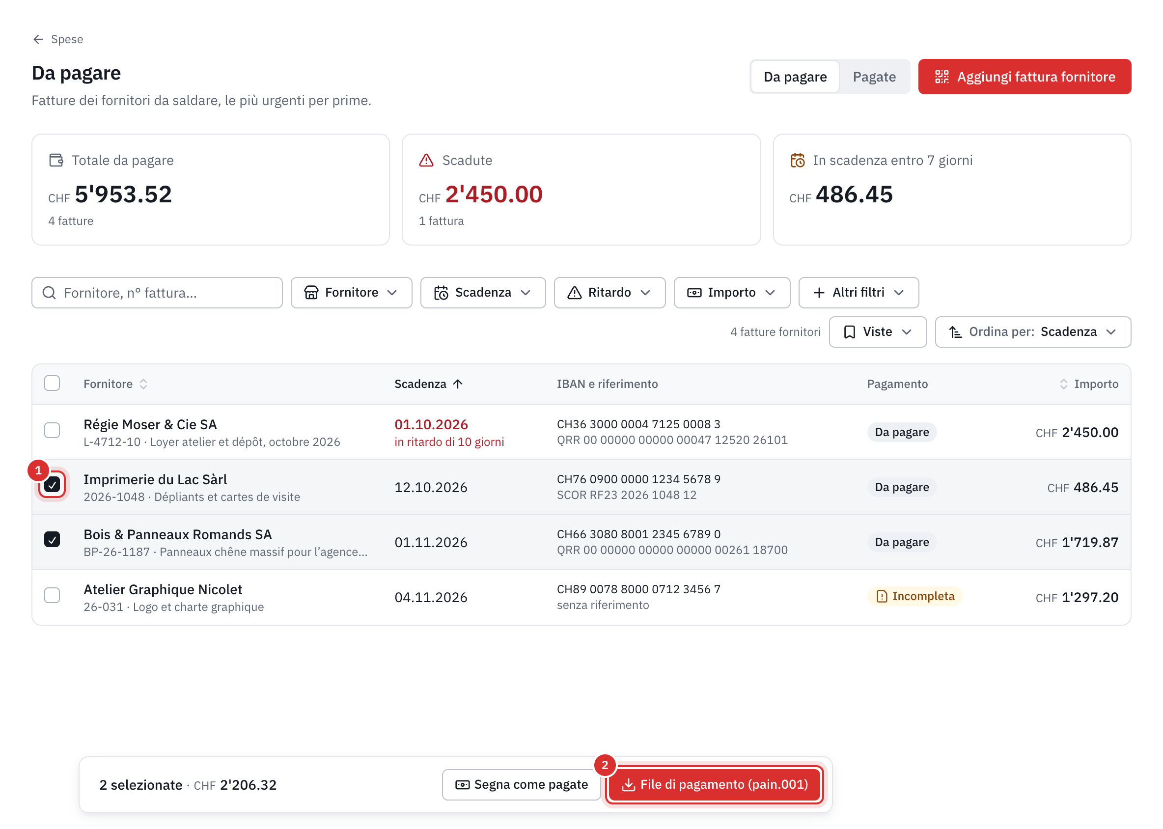
Task: Click the search magnifier icon in the field
Action: 49,293
